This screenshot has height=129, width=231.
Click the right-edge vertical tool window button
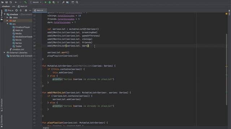point(229,13)
